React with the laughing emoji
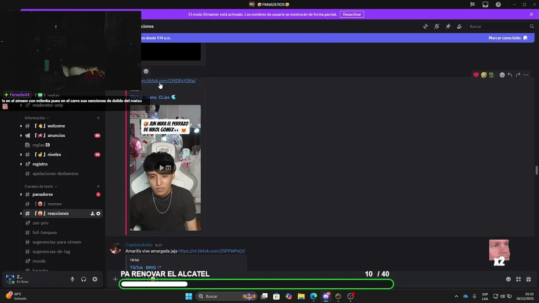Screen dimensions: 539x303 pyautogui.click(x=484, y=75)
